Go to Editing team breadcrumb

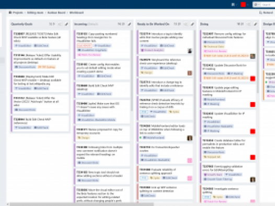(35, 13)
